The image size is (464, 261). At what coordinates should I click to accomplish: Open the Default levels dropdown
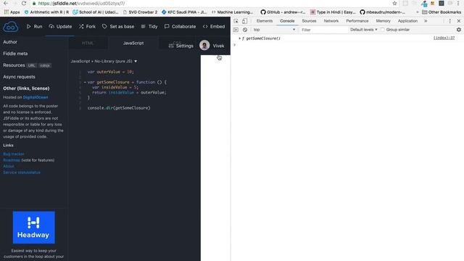point(363,30)
